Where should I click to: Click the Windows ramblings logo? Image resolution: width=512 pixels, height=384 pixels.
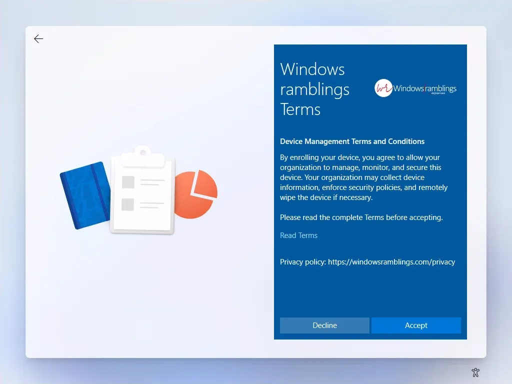(415, 88)
